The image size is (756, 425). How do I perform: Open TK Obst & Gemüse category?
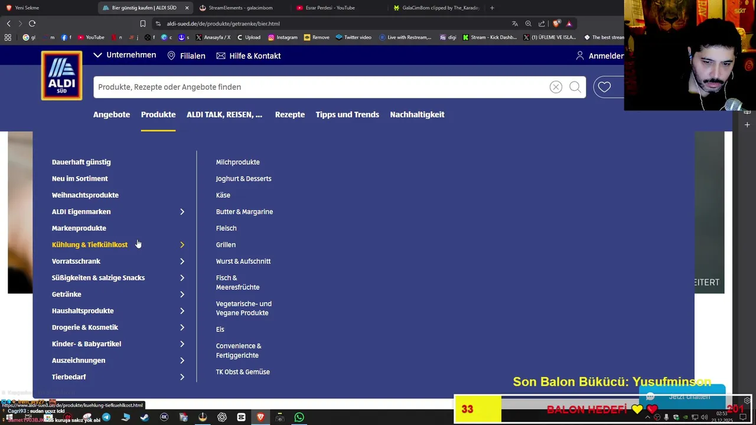tap(243, 372)
